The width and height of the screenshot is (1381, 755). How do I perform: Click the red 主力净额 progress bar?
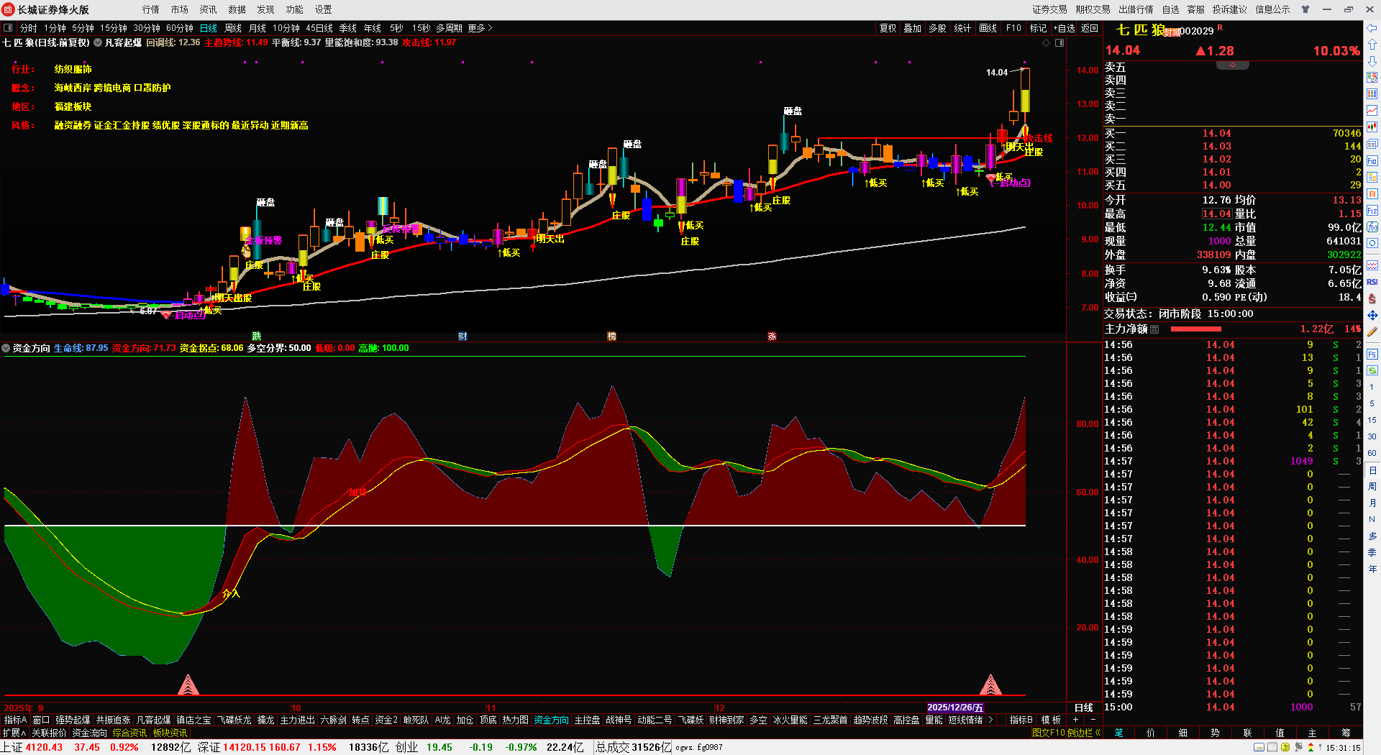[x=1196, y=329]
